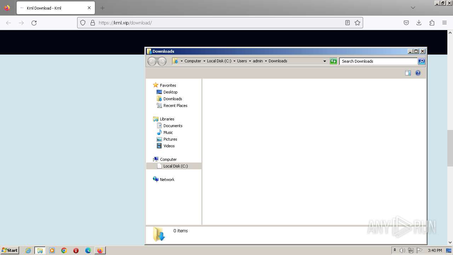
Task: Select Local Disk (C:) in navigation pane
Action: pos(174,166)
